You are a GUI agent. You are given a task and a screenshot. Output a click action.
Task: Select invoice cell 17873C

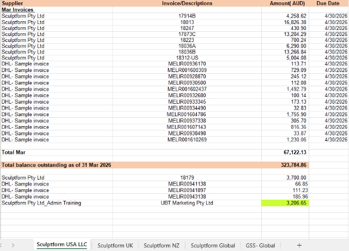click(x=187, y=34)
